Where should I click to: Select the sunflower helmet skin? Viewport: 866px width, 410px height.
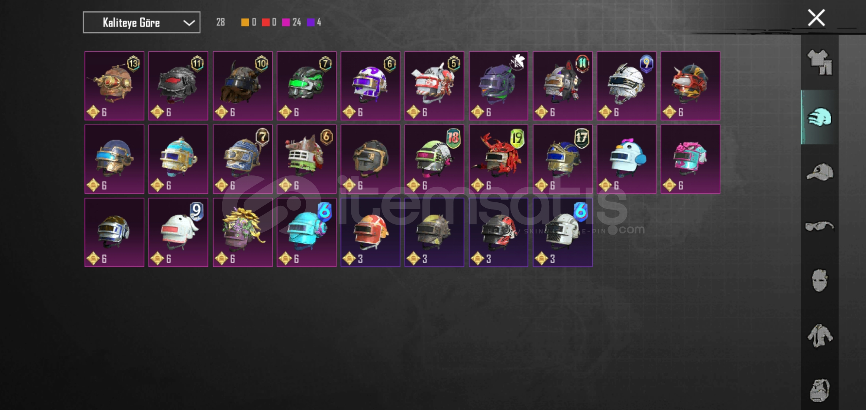(x=242, y=232)
